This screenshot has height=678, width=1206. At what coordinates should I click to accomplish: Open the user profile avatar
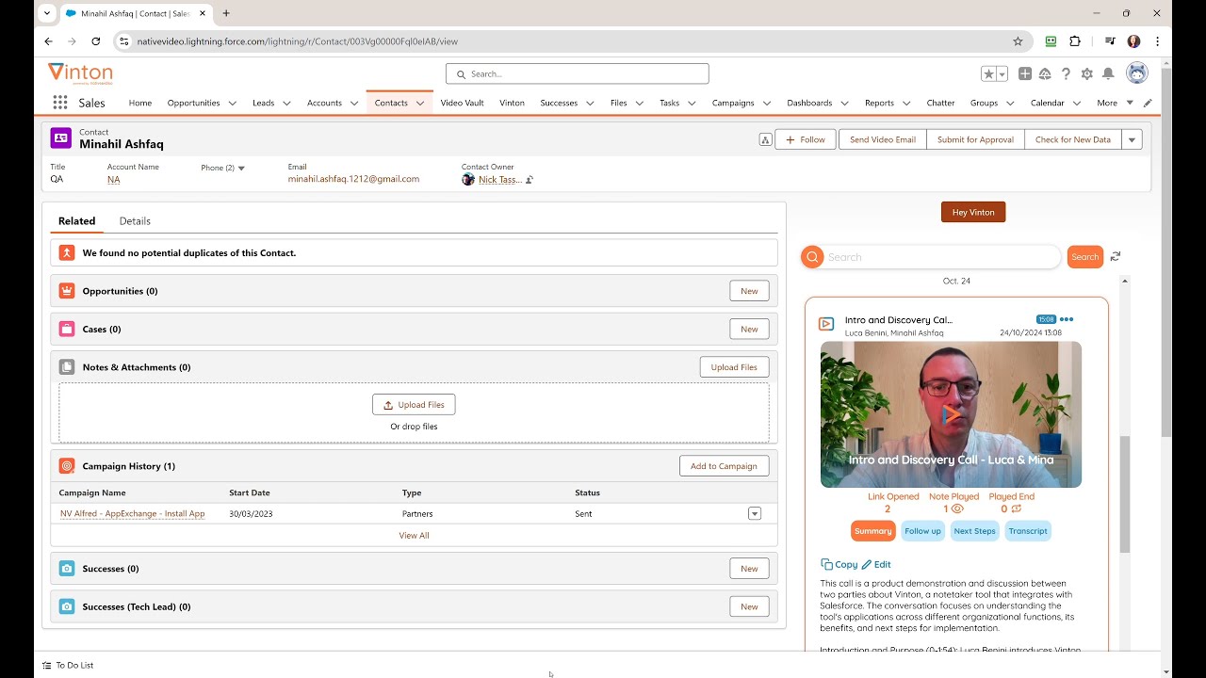[x=1137, y=73]
